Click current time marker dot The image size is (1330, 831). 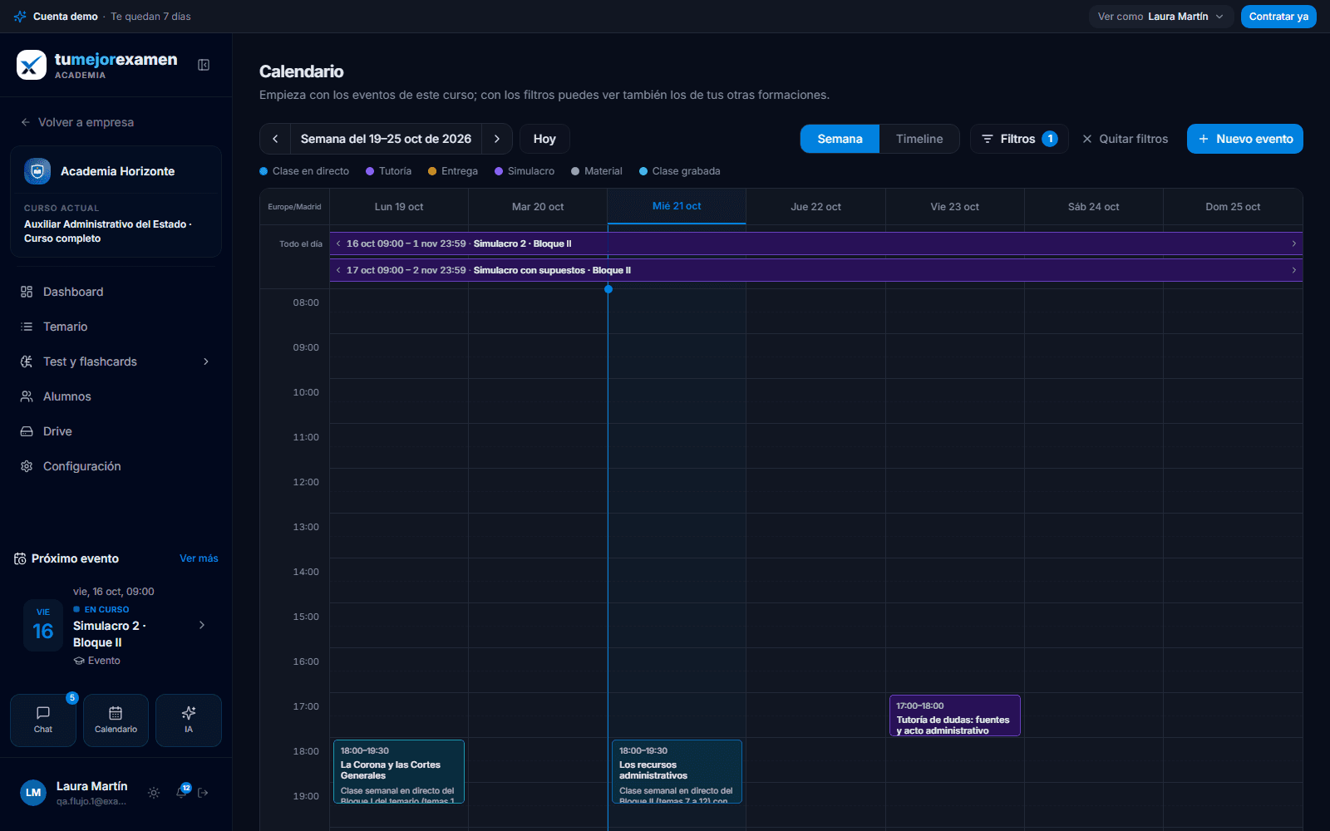click(608, 289)
